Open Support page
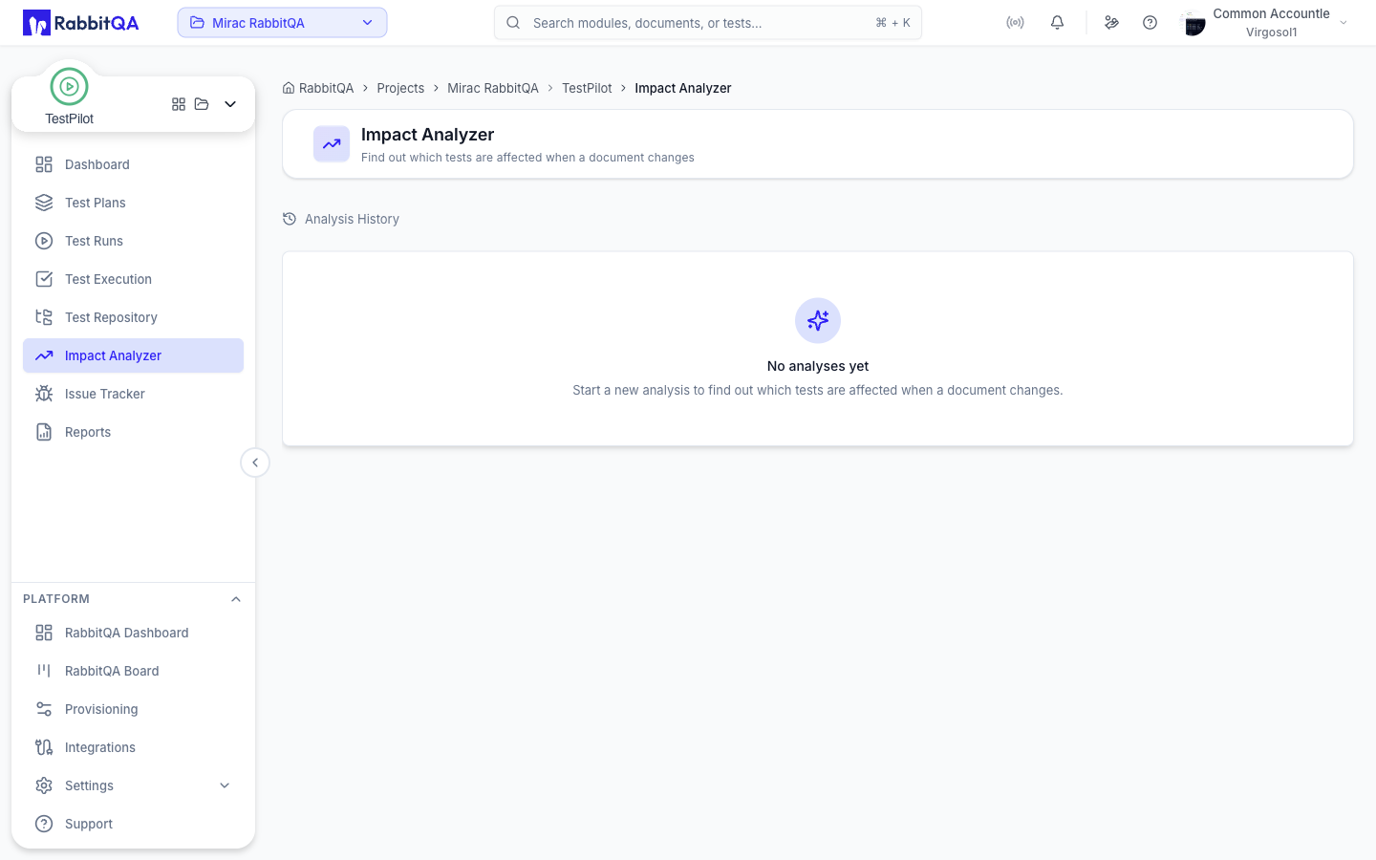The width and height of the screenshot is (1376, 860). (x=133, y=824)
